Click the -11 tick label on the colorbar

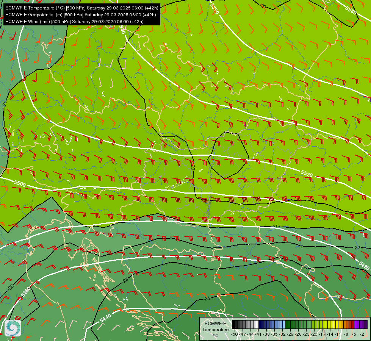(338, 334)
